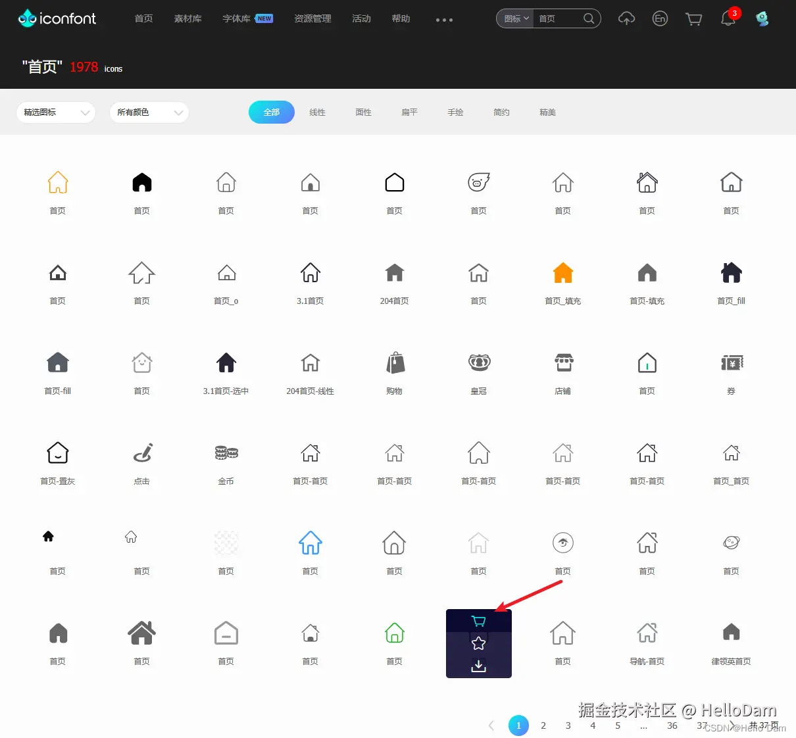Go to page 2 in pagination

point(543,726)
